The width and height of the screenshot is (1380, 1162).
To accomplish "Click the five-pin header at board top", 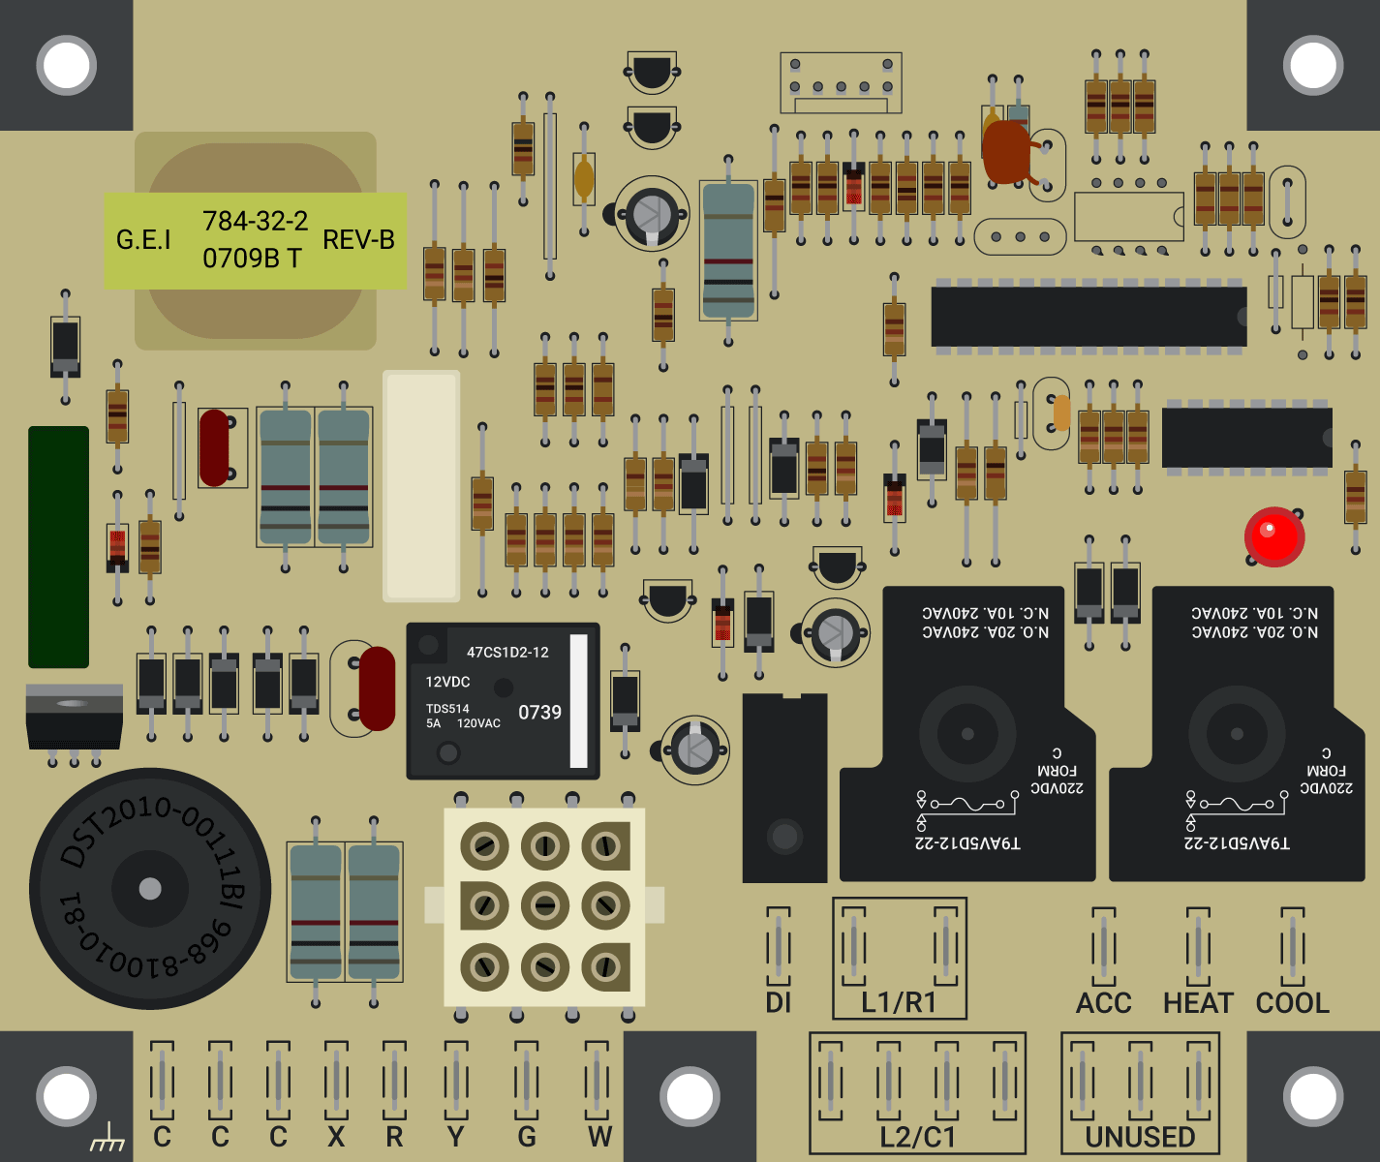I will (x=841, y=83).
